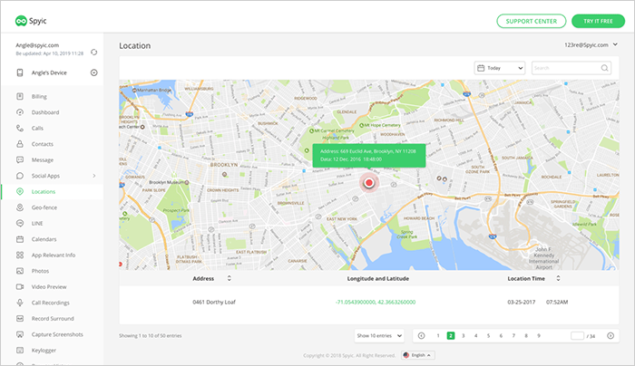Go to the next page arrow

pos(611,336)
